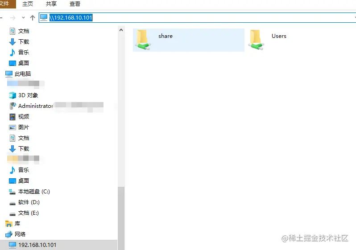Open 图片 folder in sidebar

24,127
